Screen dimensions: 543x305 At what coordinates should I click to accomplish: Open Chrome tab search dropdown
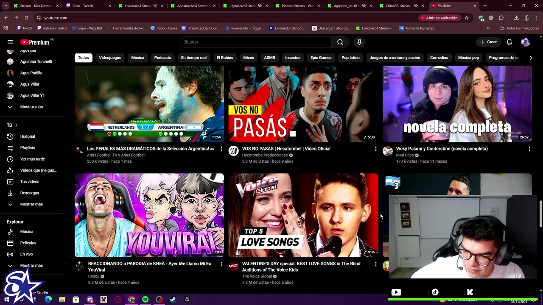pos(6,6)
